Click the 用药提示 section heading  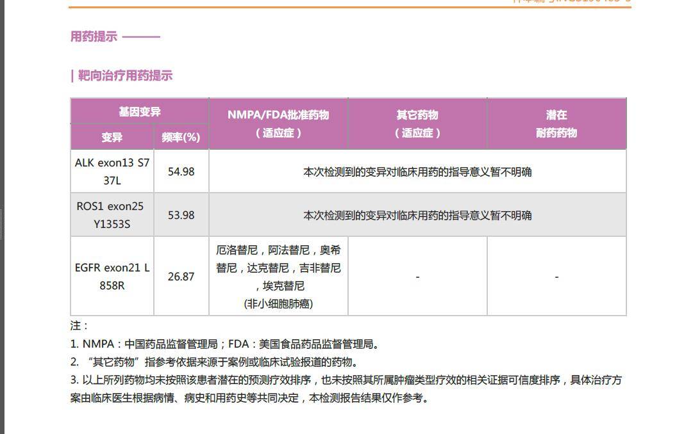click(94, 36)
